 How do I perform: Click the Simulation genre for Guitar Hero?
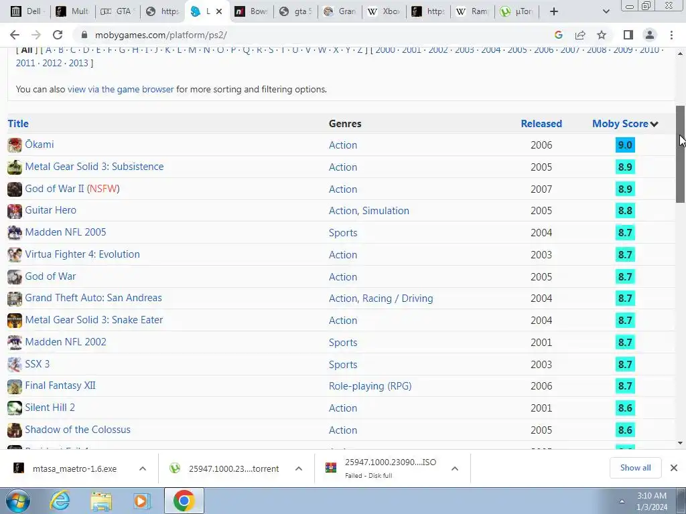385,211
